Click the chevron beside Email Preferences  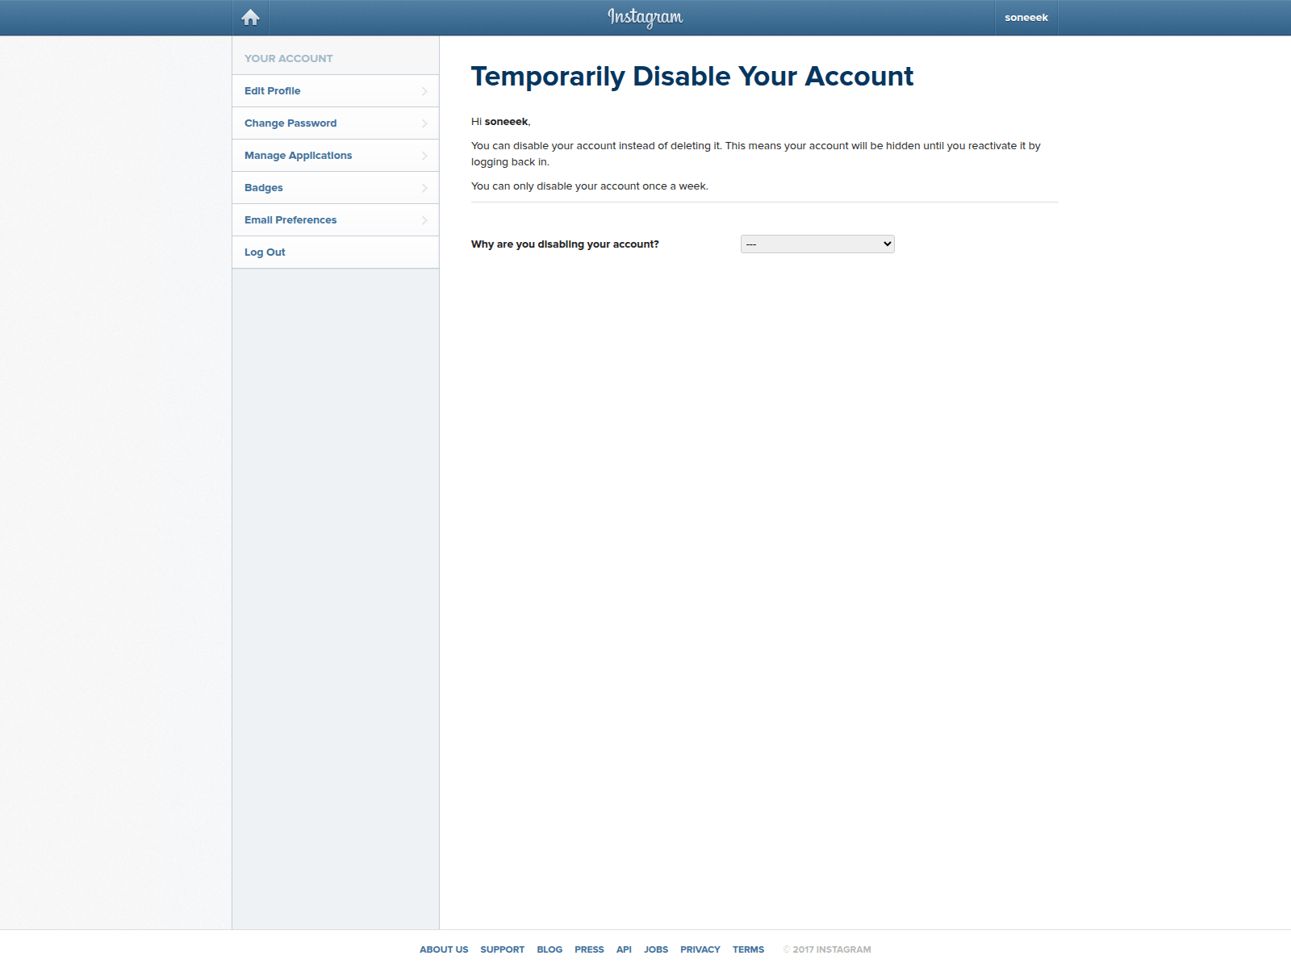click(x=424, y=220)
